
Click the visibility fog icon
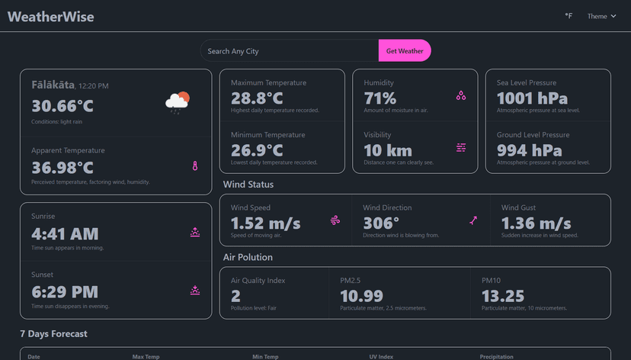(x=461, y=148)
